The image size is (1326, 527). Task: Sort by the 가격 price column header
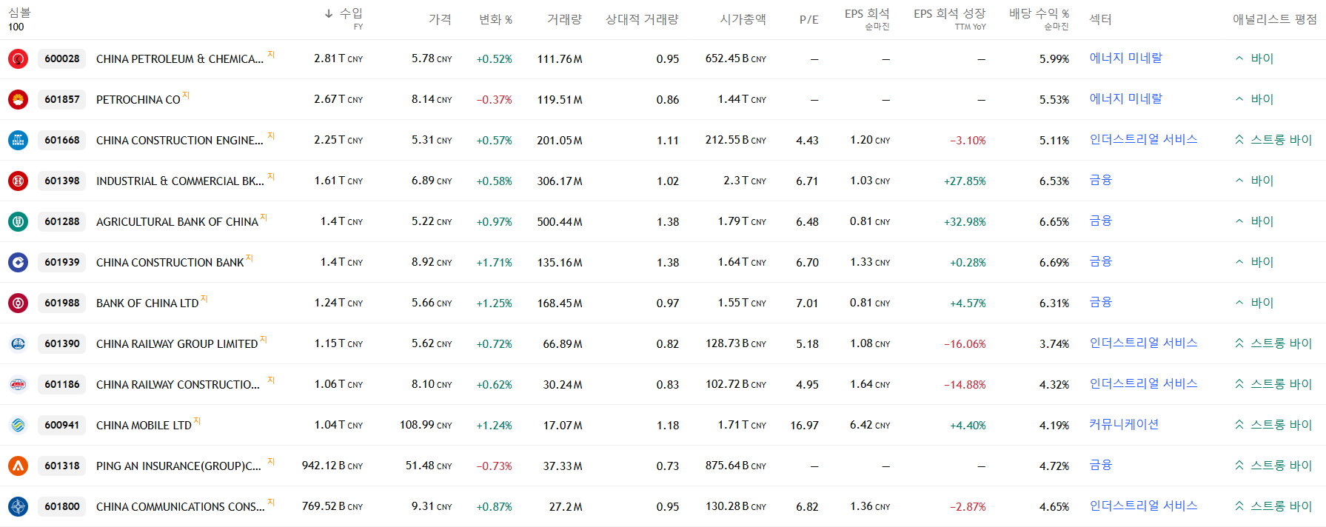click(440, 19)
